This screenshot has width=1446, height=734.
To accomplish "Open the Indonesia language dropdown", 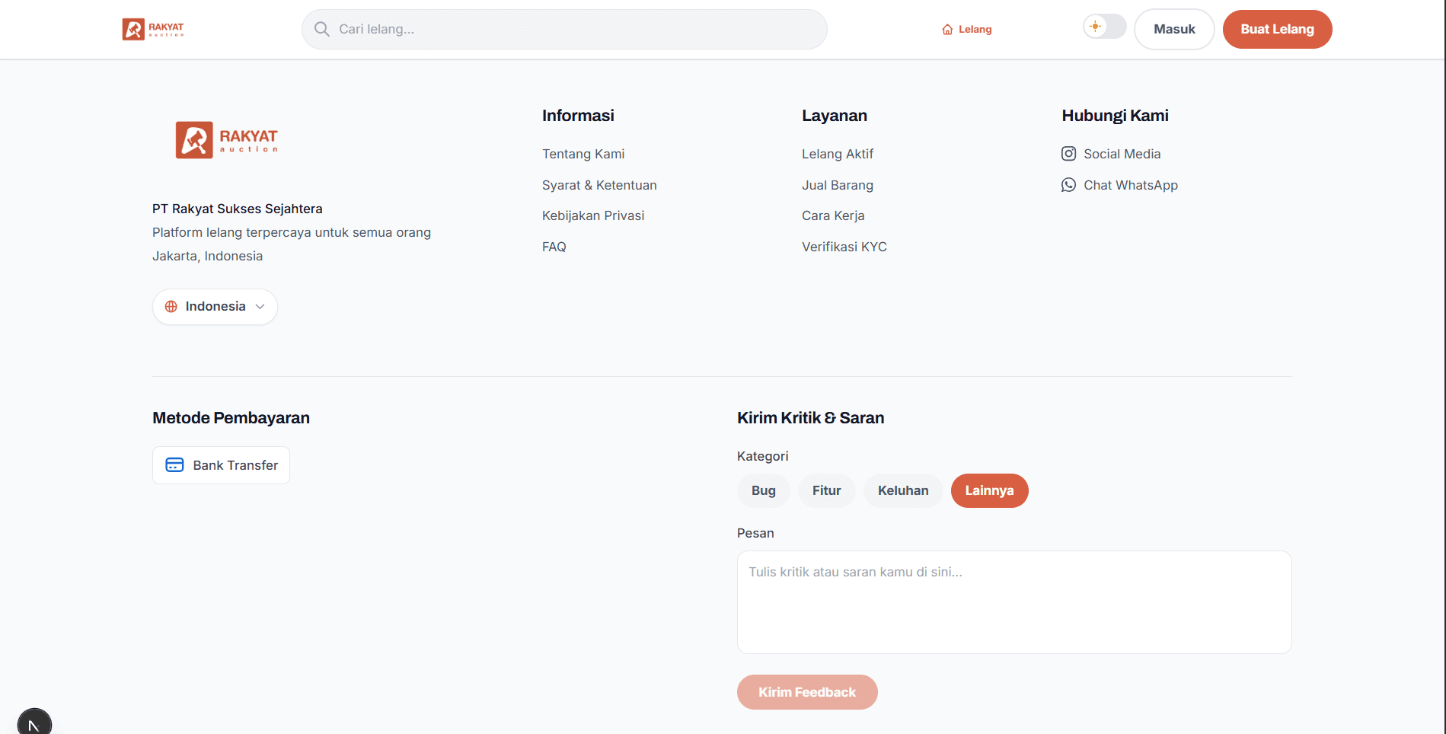I will 215,307.
